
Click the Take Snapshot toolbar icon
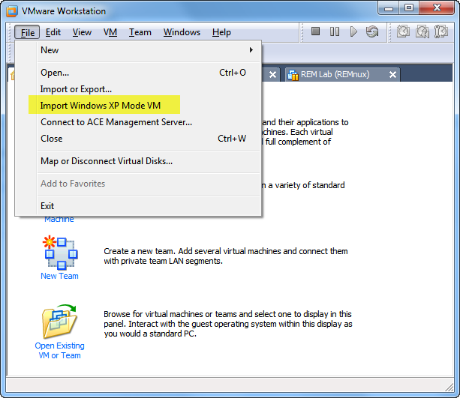click(403, 31)
